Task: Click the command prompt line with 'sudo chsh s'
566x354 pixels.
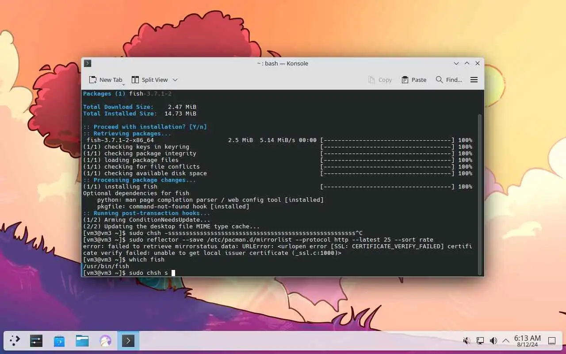Action: (x=129, y=273)
